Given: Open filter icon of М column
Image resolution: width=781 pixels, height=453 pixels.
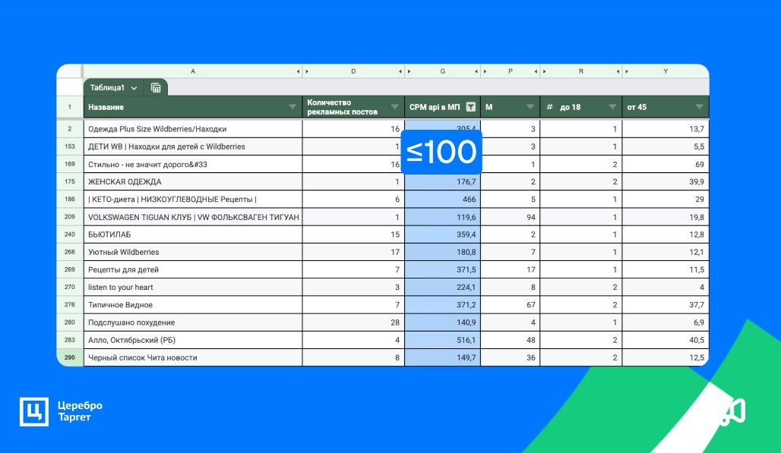Looking at the screenshot, I should (530, 107).
